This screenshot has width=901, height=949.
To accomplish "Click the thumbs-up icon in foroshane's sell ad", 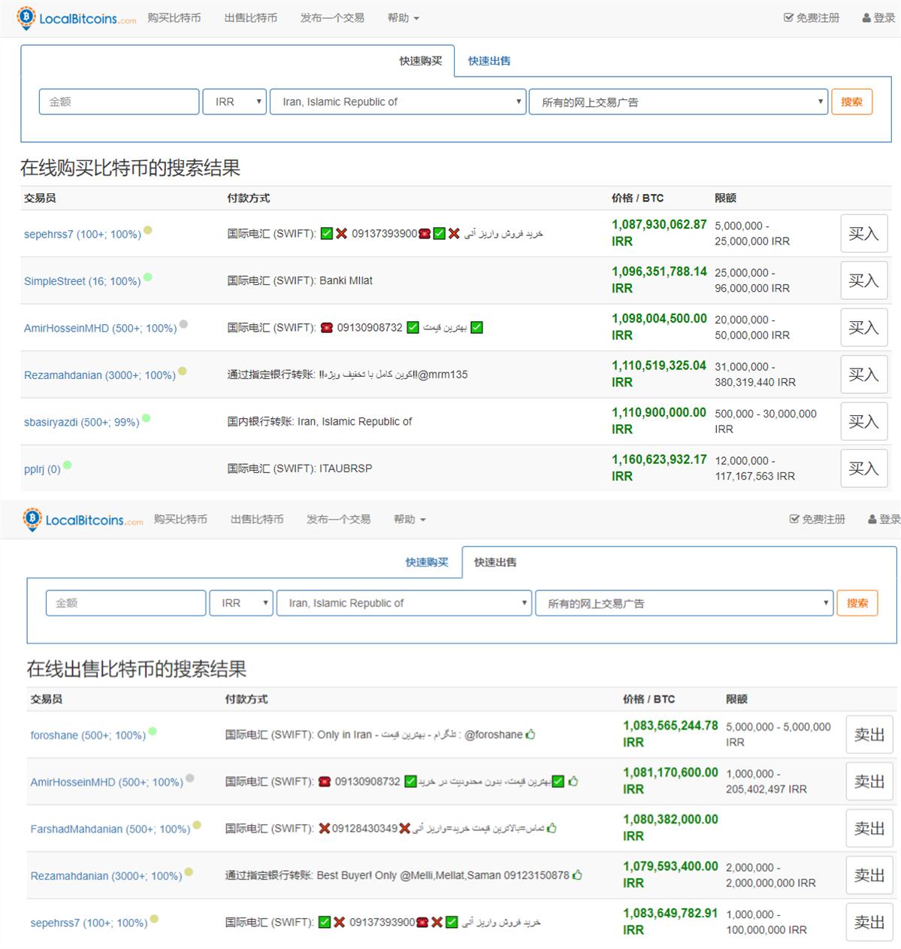I will [x=531, y=735].
